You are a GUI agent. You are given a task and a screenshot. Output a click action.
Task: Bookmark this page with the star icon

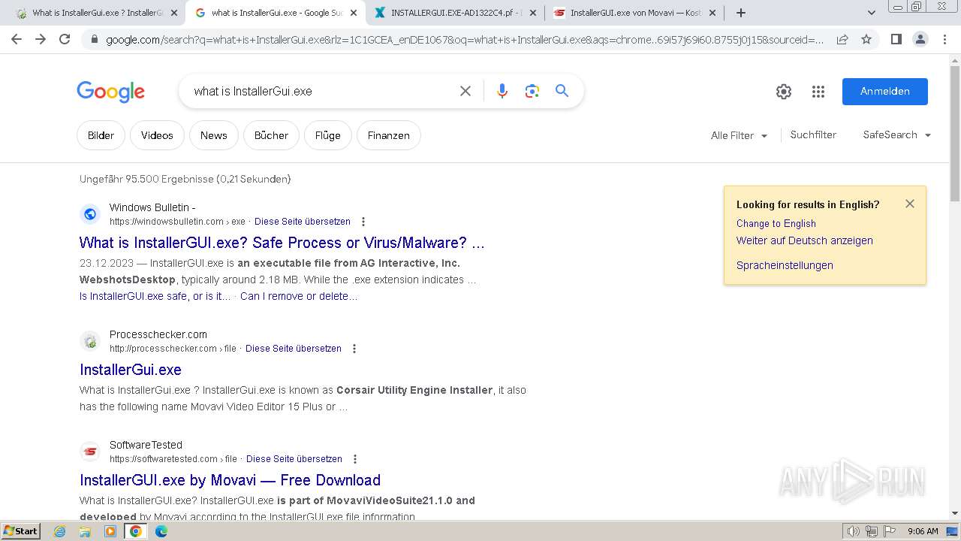pyautogui.click(x=866, y=39)
